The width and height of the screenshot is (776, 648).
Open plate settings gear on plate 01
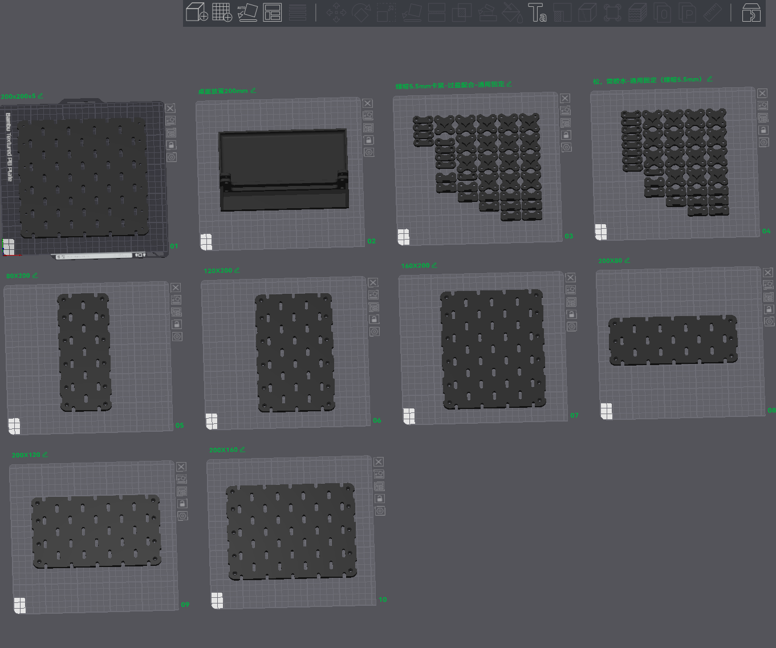(x=172, y=157)
